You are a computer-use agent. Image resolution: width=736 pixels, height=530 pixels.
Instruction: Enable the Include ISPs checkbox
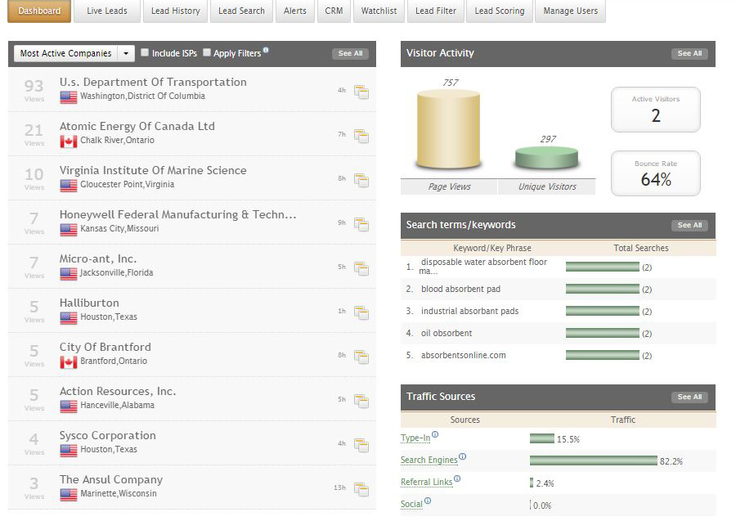pyautogui.click(x=145, y=52)
